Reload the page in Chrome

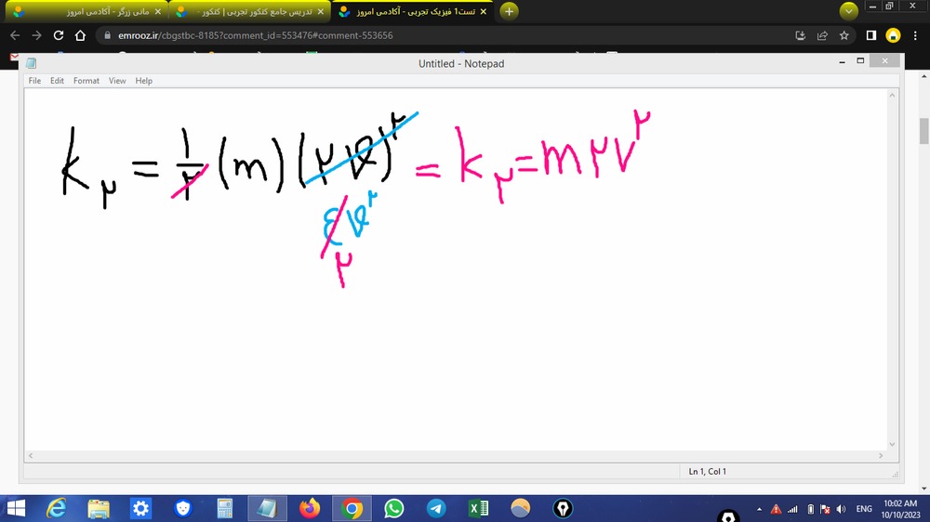(59, 35)
